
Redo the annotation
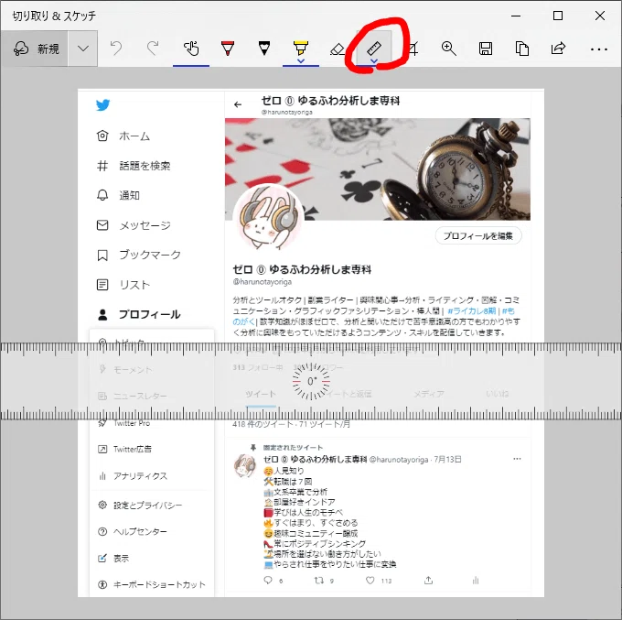pyautogui.click(x=153, y=49)
